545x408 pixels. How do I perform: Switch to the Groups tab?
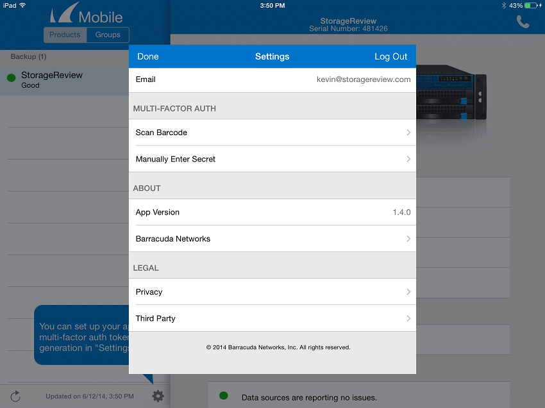[108, 35]
